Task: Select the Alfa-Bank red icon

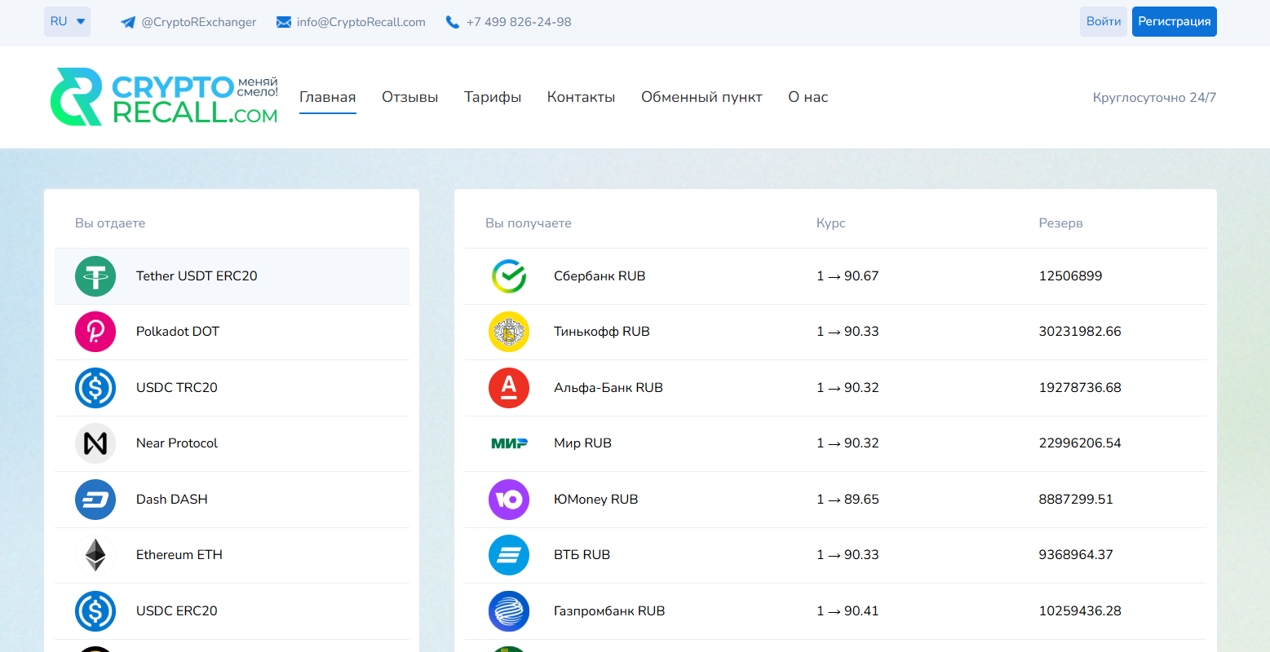Action: click(x=509, y=388)
